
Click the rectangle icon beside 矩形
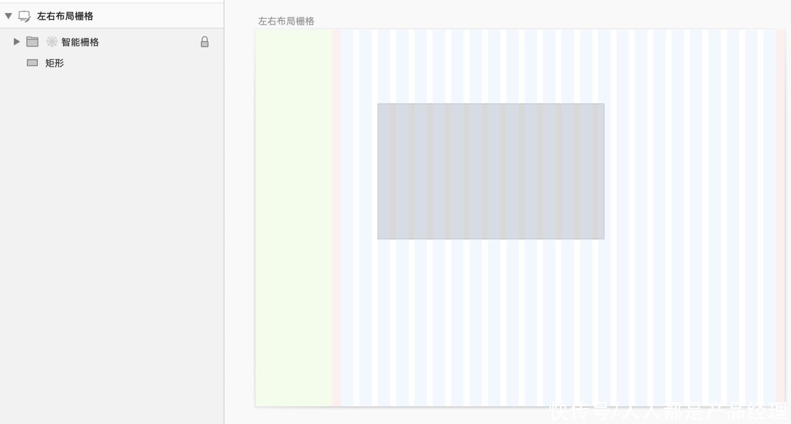click(x=33, y=63)
